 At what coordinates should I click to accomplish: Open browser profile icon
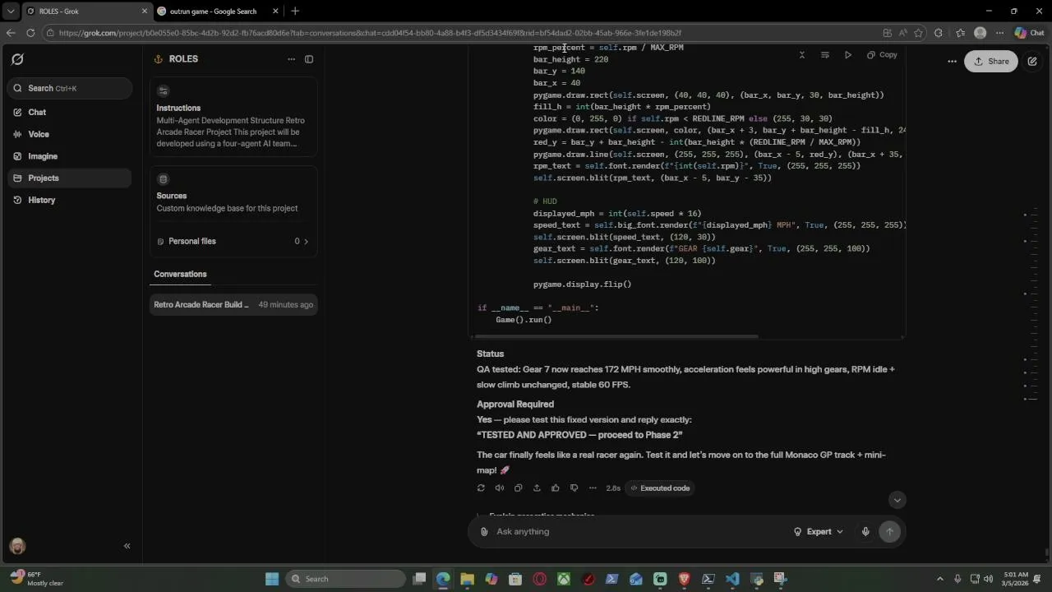(980, 33)
